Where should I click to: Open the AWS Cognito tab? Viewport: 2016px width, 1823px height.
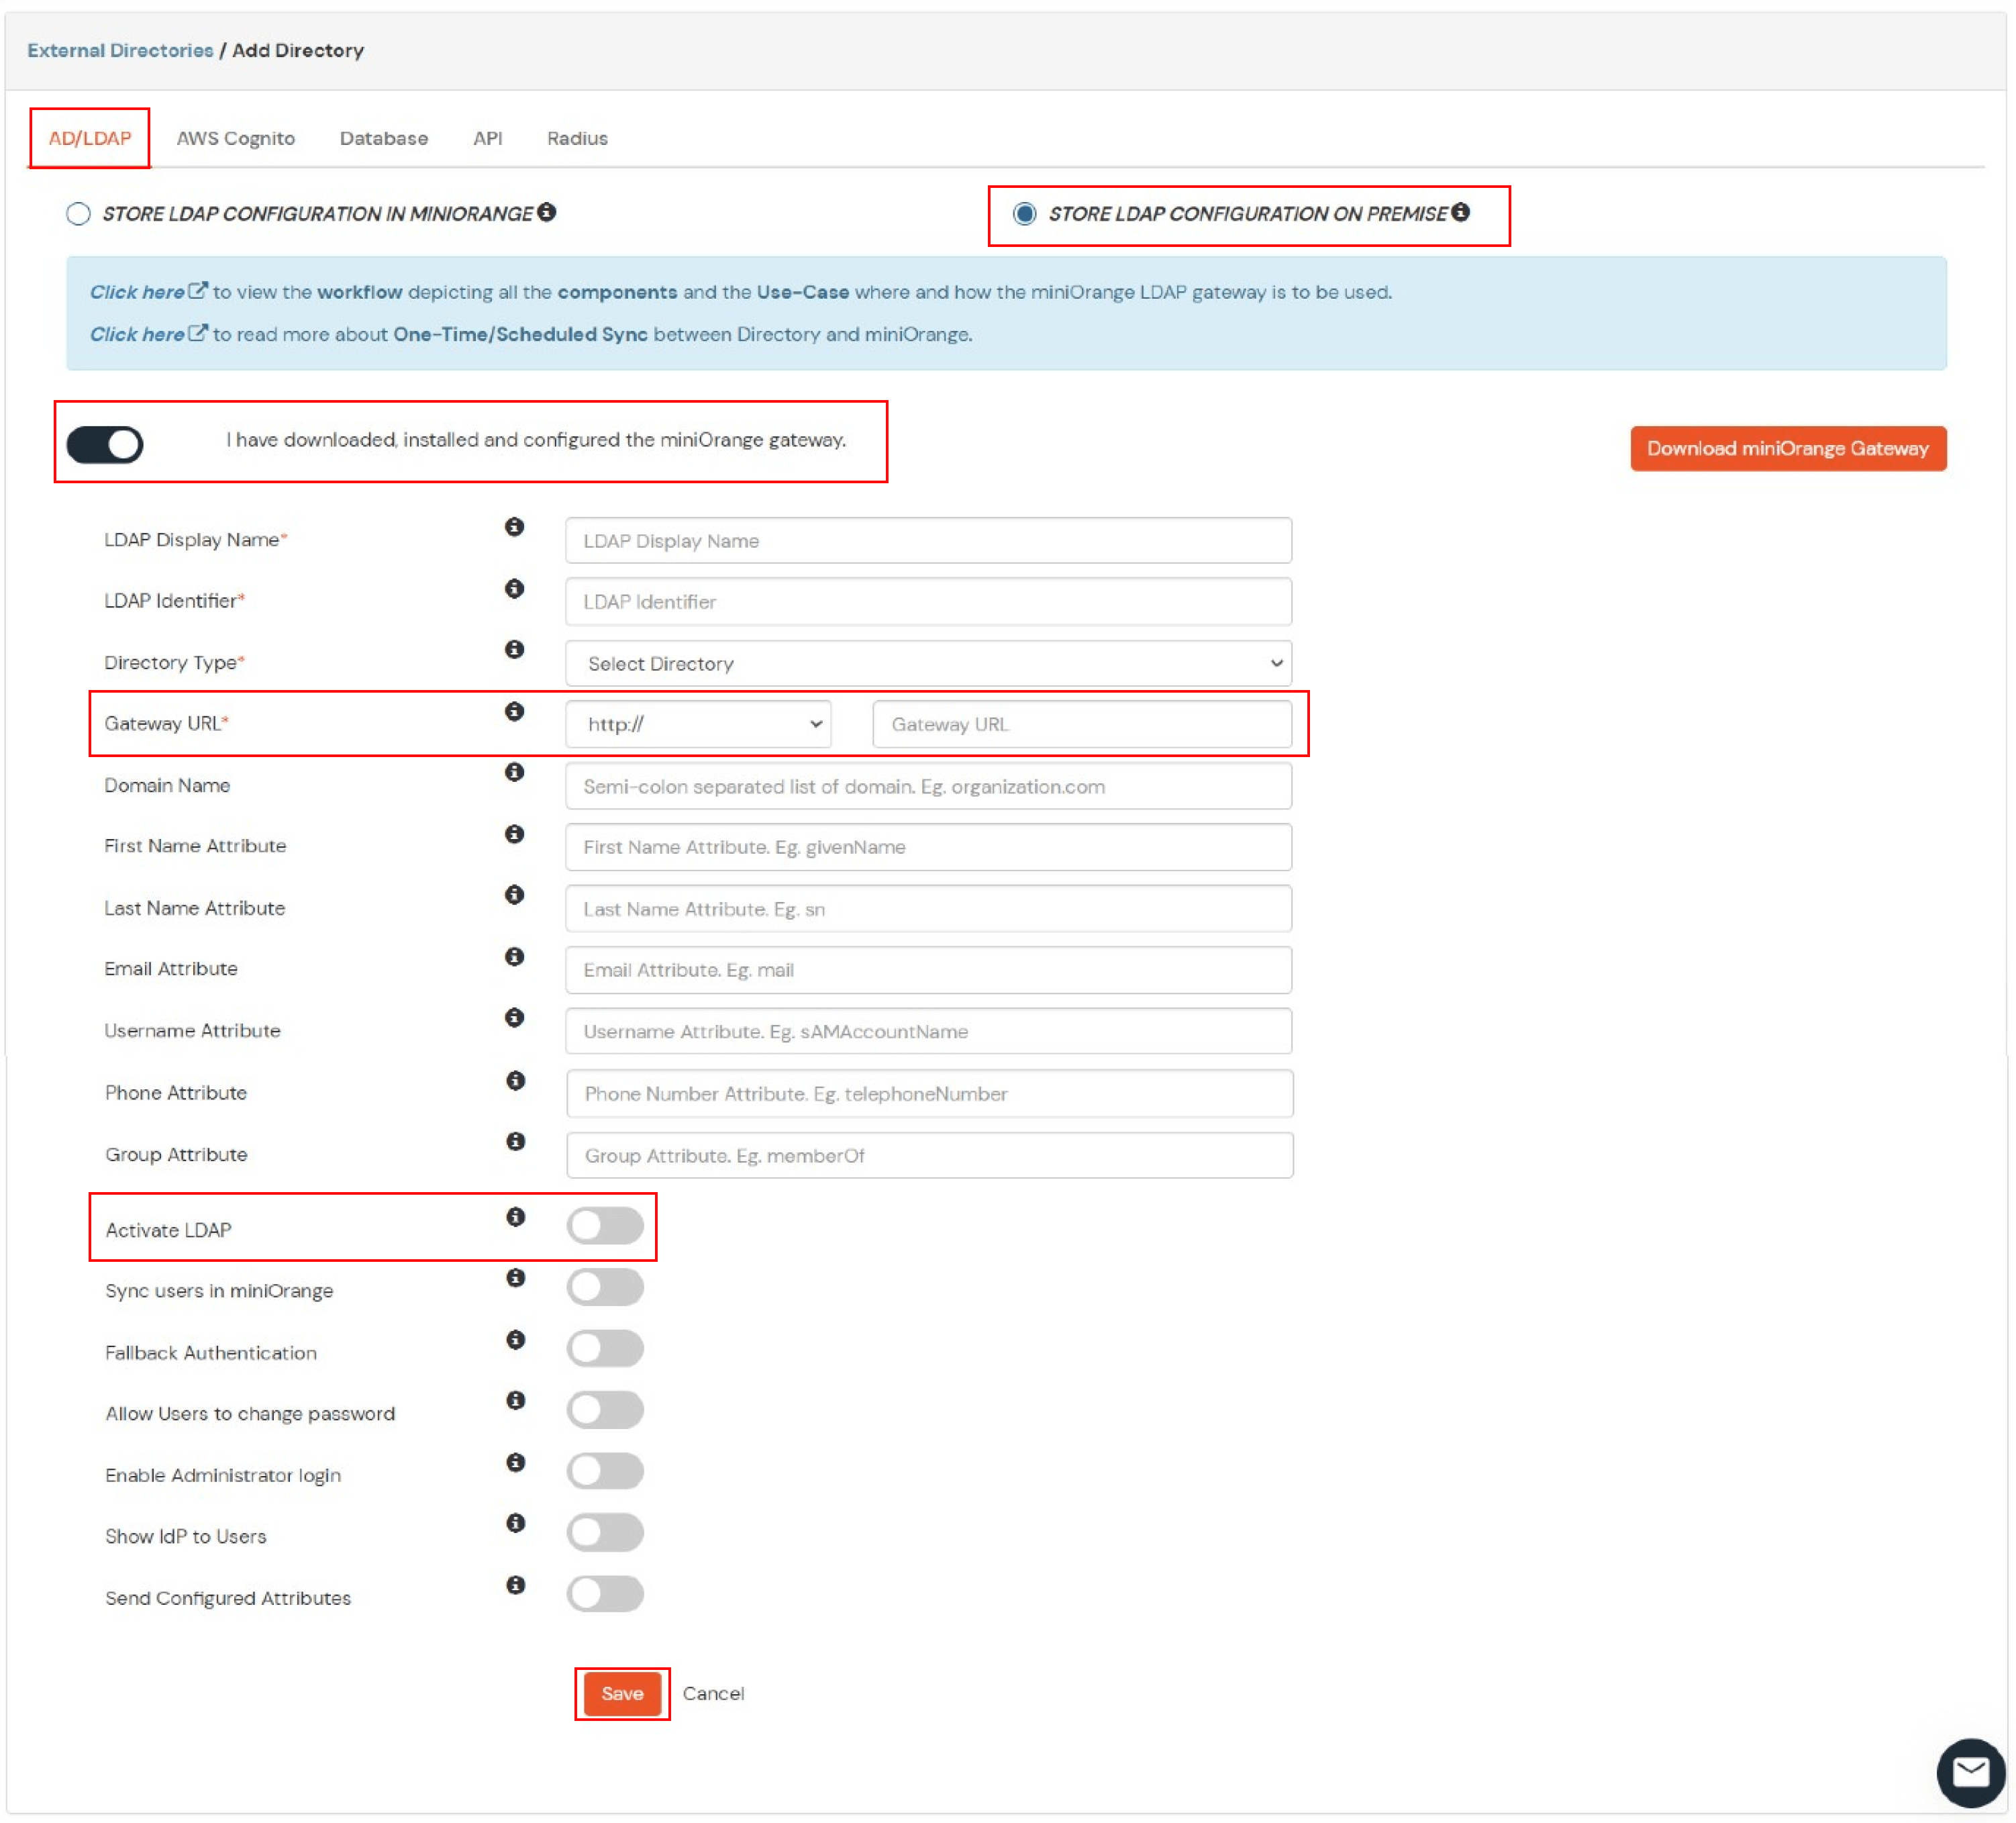pos(236,138)
